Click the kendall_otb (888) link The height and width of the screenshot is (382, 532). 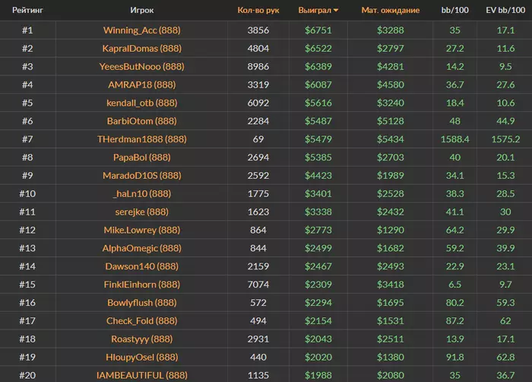(141, 103)
